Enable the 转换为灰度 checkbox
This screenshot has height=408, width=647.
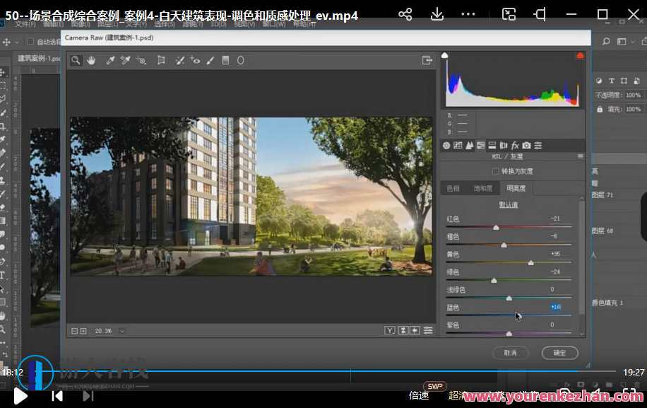[x=496, y=170]
